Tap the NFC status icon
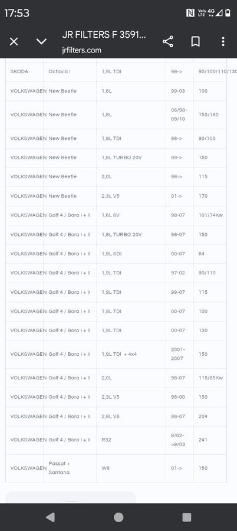Image resolution: width=237 pixels, height=531 pixels. 190,13
